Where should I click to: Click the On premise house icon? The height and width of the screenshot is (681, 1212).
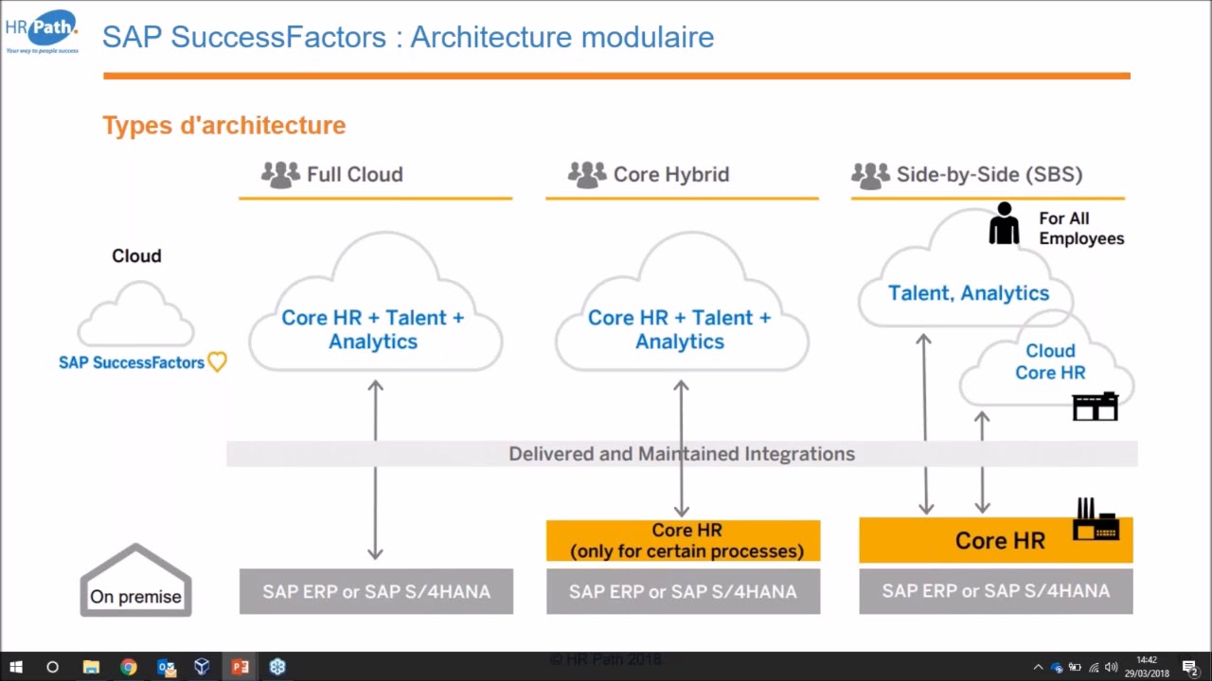tap(135, 580)
